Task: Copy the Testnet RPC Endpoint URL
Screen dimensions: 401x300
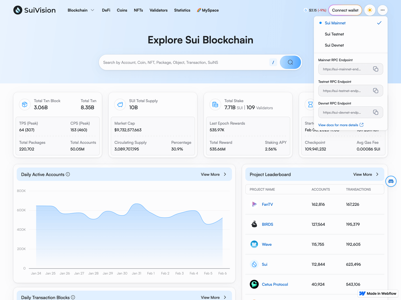Action: [x=375, y=90]
